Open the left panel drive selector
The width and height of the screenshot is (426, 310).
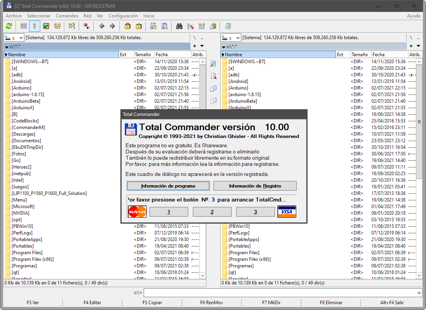(14, 38)
